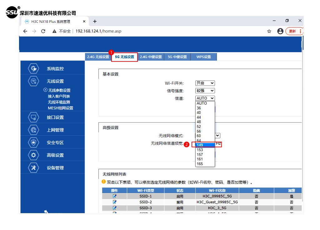The width and height of the screenshot is (320, 230).
Task: Click the 安全专区 lock icon
Action: [34, 143]
